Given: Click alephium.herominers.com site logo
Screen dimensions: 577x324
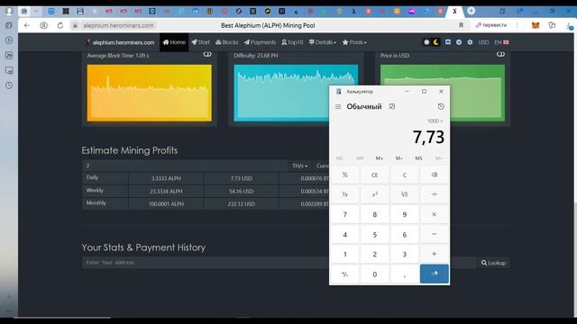Looking at the screenshot, I should click(x=120, y=42).
